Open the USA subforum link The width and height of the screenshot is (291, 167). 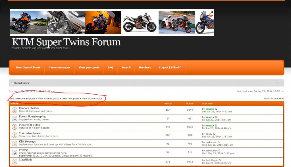[45, 156]
